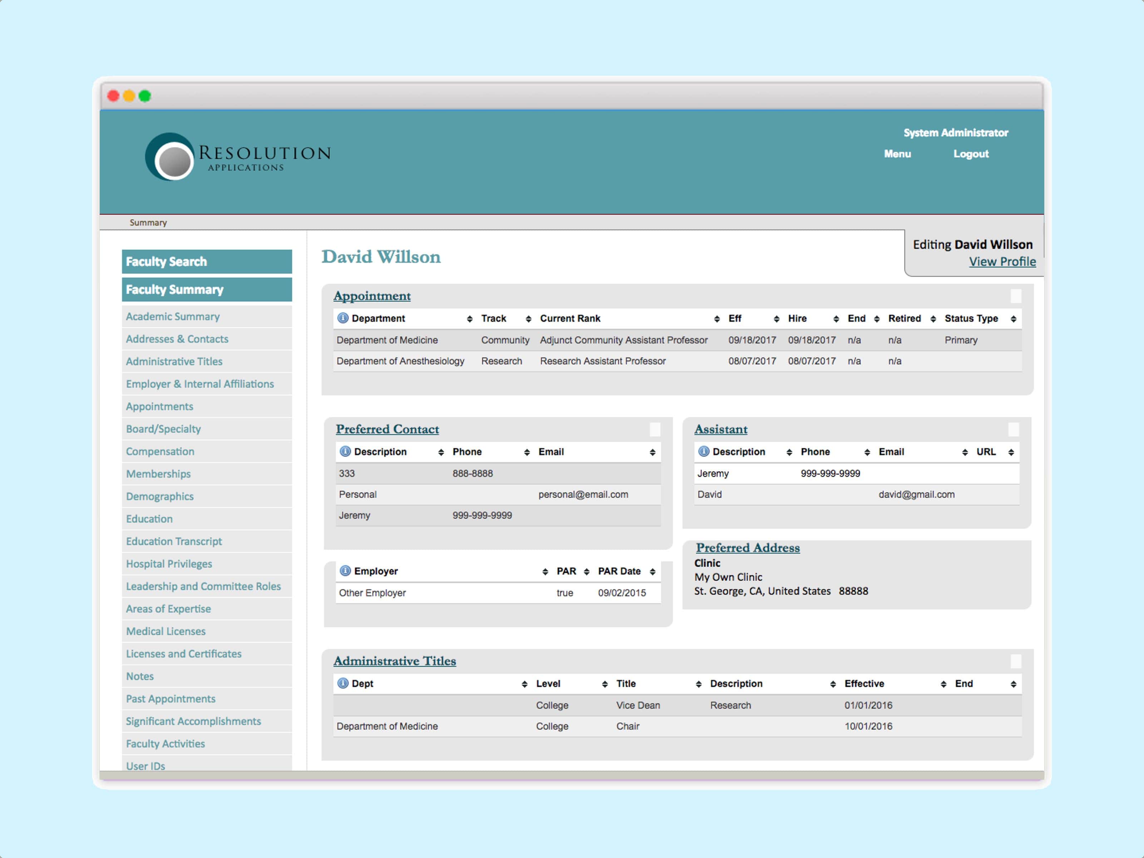The height and width of the screenshot is (858, 1144).
Task: Click the Resolution Applications logo
Action: 237,157
